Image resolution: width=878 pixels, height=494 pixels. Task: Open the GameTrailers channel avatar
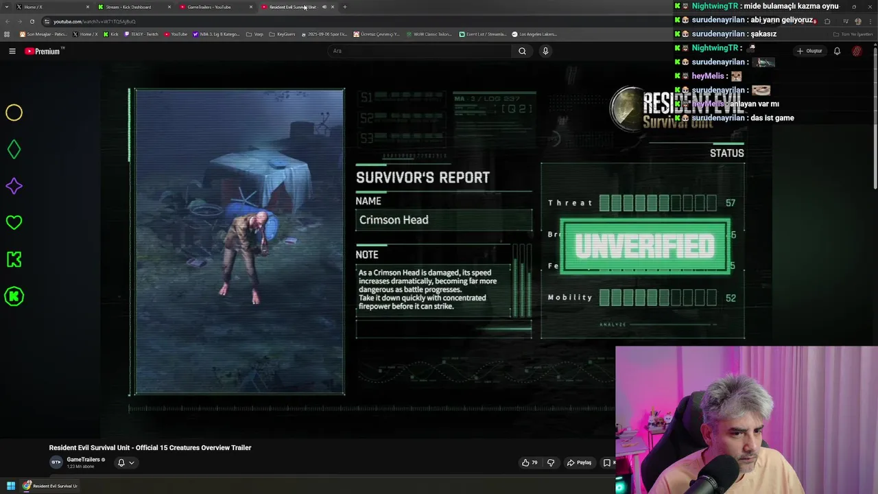click(x=56, y=462)
